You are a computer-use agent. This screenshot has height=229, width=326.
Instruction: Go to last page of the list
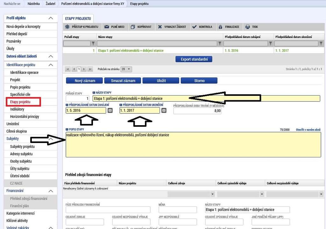(90, 69)
